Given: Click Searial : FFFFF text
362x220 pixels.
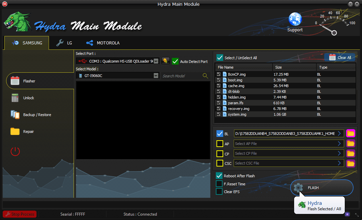Looking at the screenshot, I should 73,214.
